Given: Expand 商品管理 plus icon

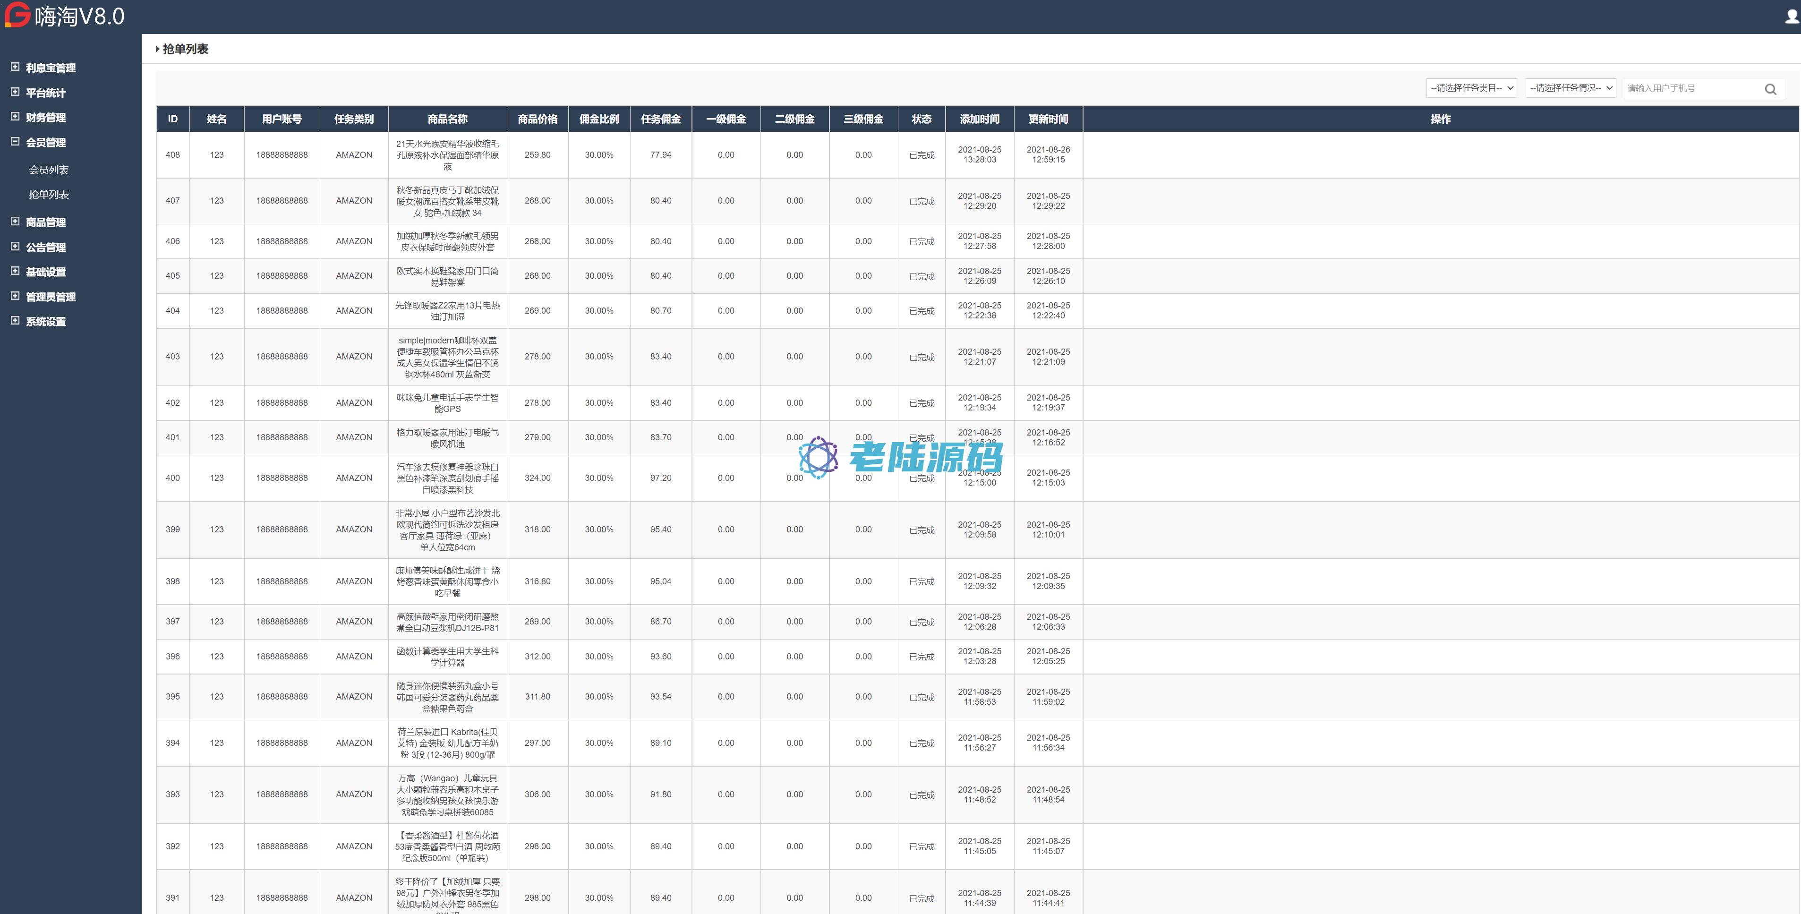Looking at the screenshot, I should [15, 222].
